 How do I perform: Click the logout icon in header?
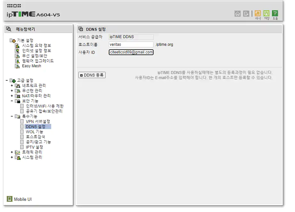pyautogui.click(x=246, y=14)
